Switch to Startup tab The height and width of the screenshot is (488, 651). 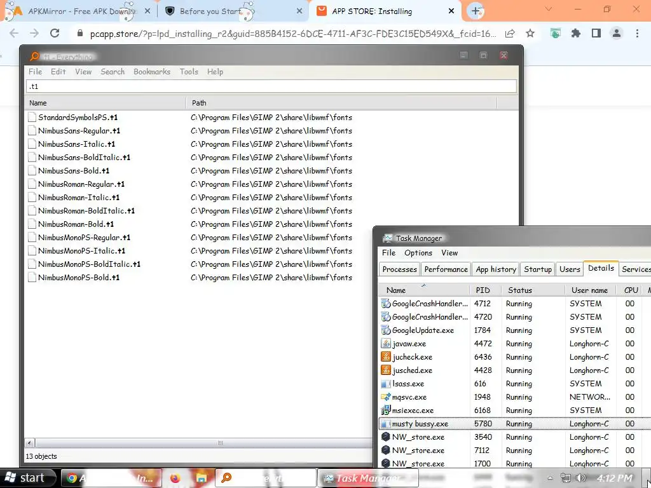point(538,269)
